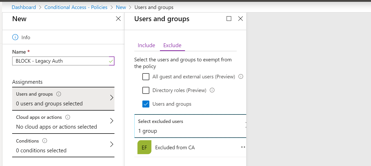Screen dimensions: 371x166
Task: Check All guest and external users checkbox
Action: [x=146, y=77]
